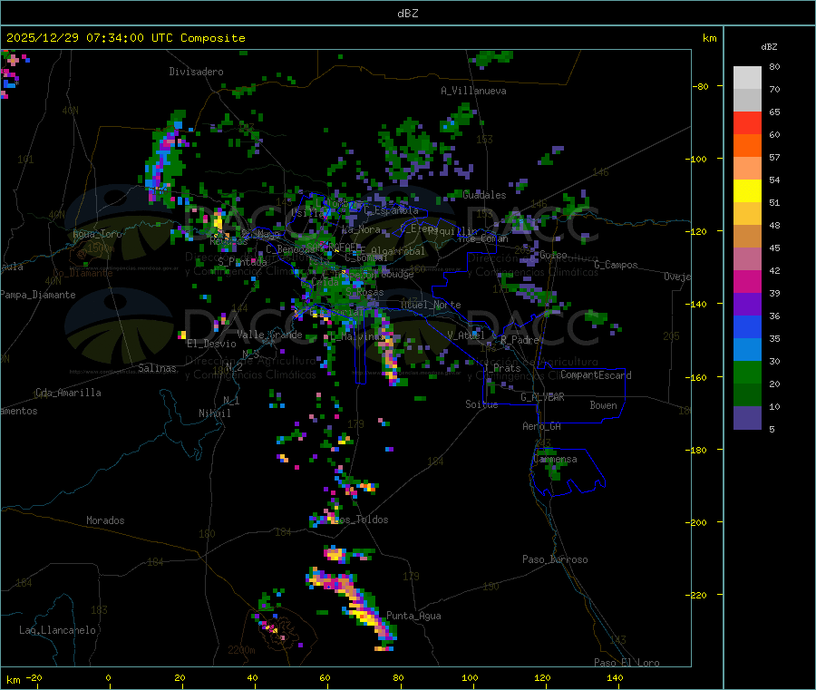Viewport: 816px width, 690px height.
Task: Click the Aero_GA airport label
Action: [542, 426]
